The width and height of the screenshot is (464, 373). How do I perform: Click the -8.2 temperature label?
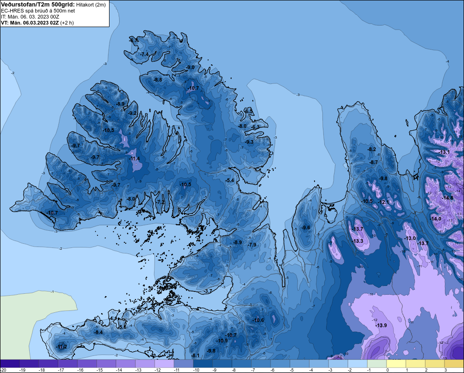pyautogui.click(x=372, y=149)
